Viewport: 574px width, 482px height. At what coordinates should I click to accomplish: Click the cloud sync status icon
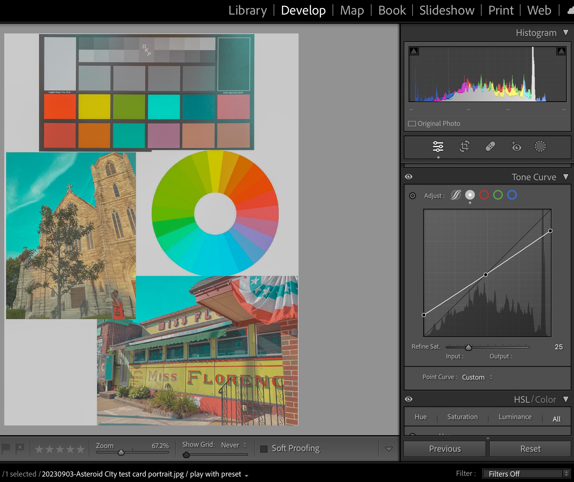click(x=570, y=11)
